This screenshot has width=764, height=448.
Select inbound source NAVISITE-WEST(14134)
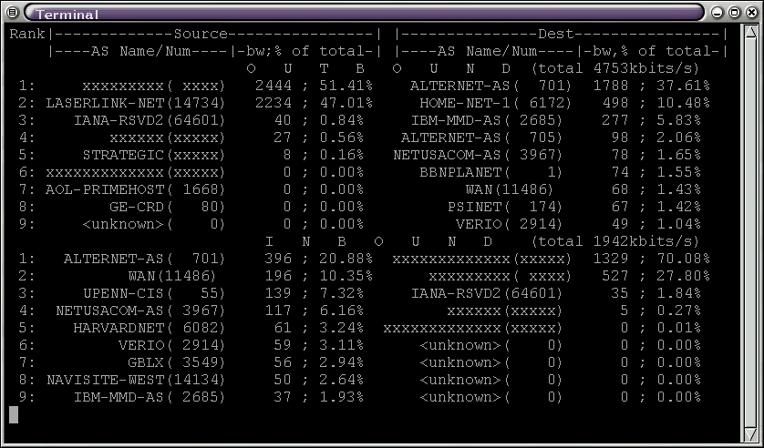pyautogui.click(x=136, y=380)
